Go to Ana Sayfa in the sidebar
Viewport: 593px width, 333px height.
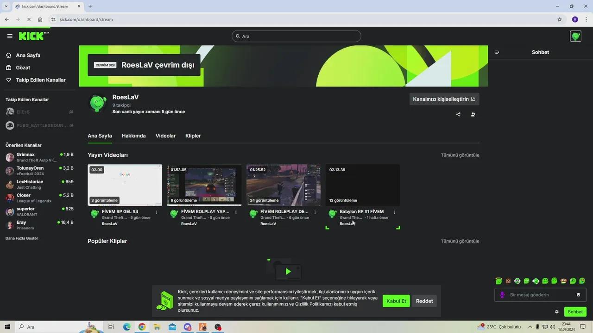point(28,55)
